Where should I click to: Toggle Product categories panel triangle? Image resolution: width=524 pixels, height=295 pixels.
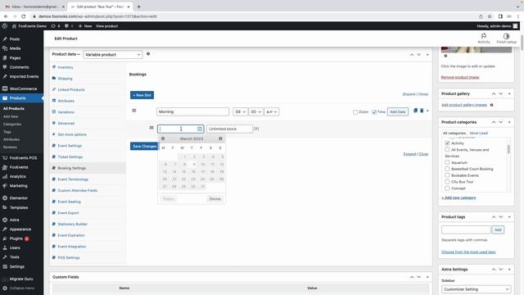pyautogui.click(x=509, y=122)
